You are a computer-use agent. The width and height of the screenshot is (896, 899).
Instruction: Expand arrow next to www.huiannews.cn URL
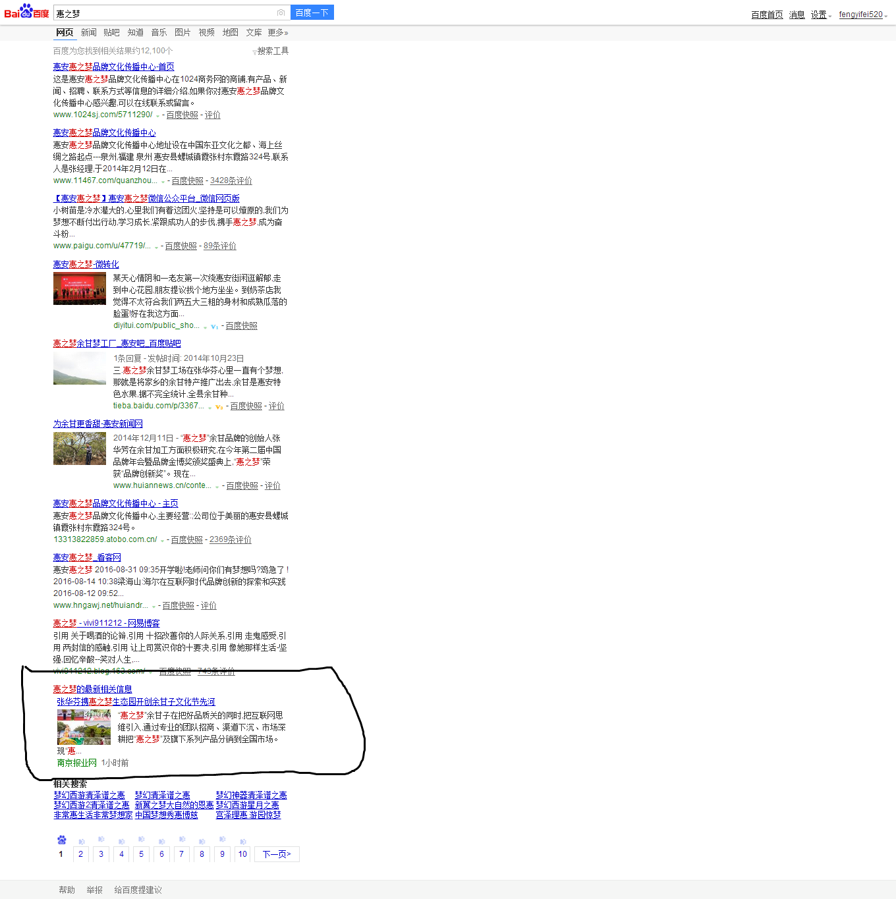pyautogui.click(x=217, y=487)
